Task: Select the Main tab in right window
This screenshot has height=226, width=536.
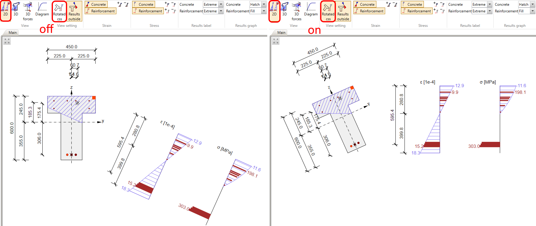Action: (x=281, y=33)
